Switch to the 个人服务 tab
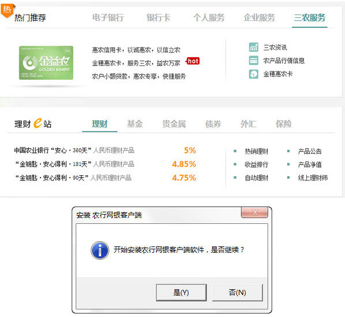 point(209,17)
